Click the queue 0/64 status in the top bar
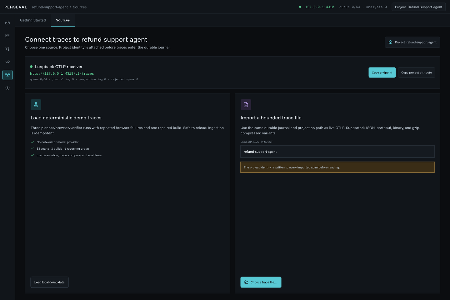The width and height of the screenshot is (450, 300). [349, 7]
